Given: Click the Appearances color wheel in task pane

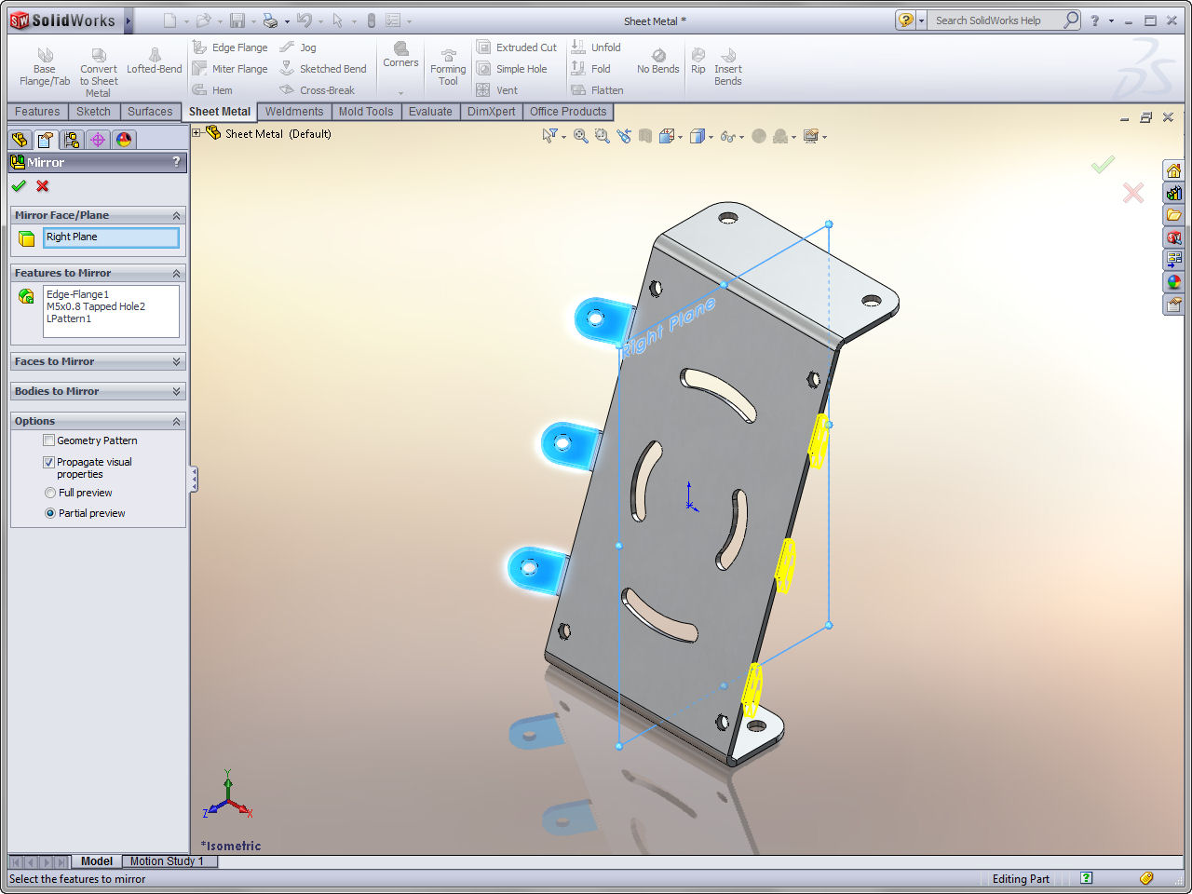Looking at the screenshot, I should point(1173,282).
